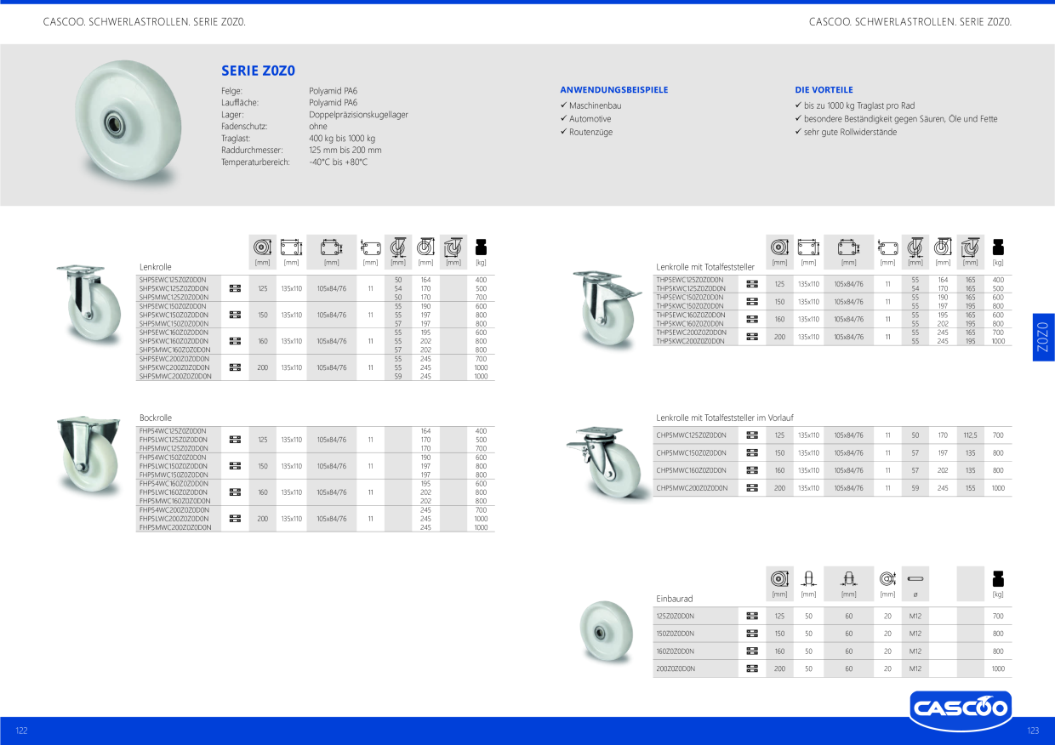
Task: Click bolt hole spacing icon above page 122 Lenkrolle table
Action: tap(331, 247)
